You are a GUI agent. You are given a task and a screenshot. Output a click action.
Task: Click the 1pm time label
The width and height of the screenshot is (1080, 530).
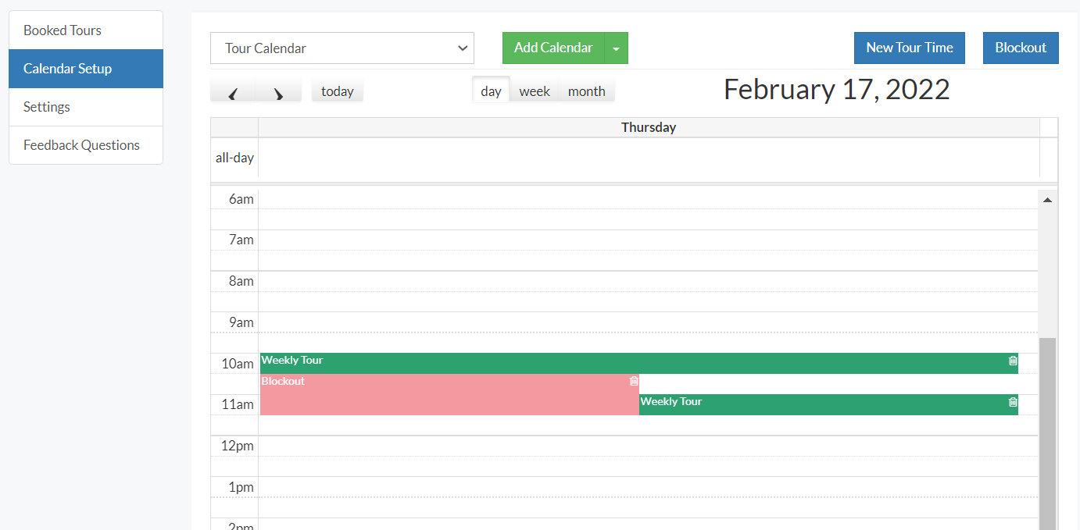coord(241,487)
